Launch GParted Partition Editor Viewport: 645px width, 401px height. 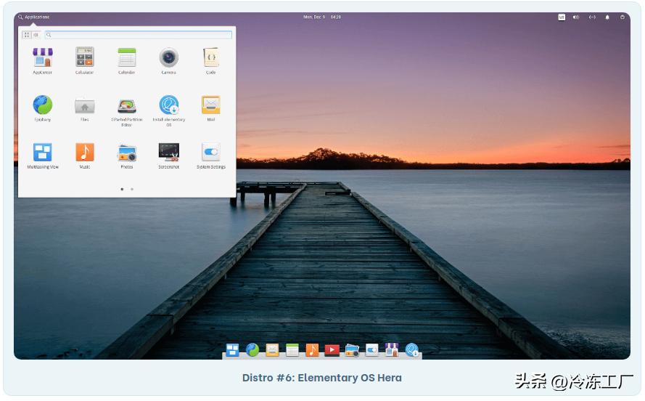127,110
